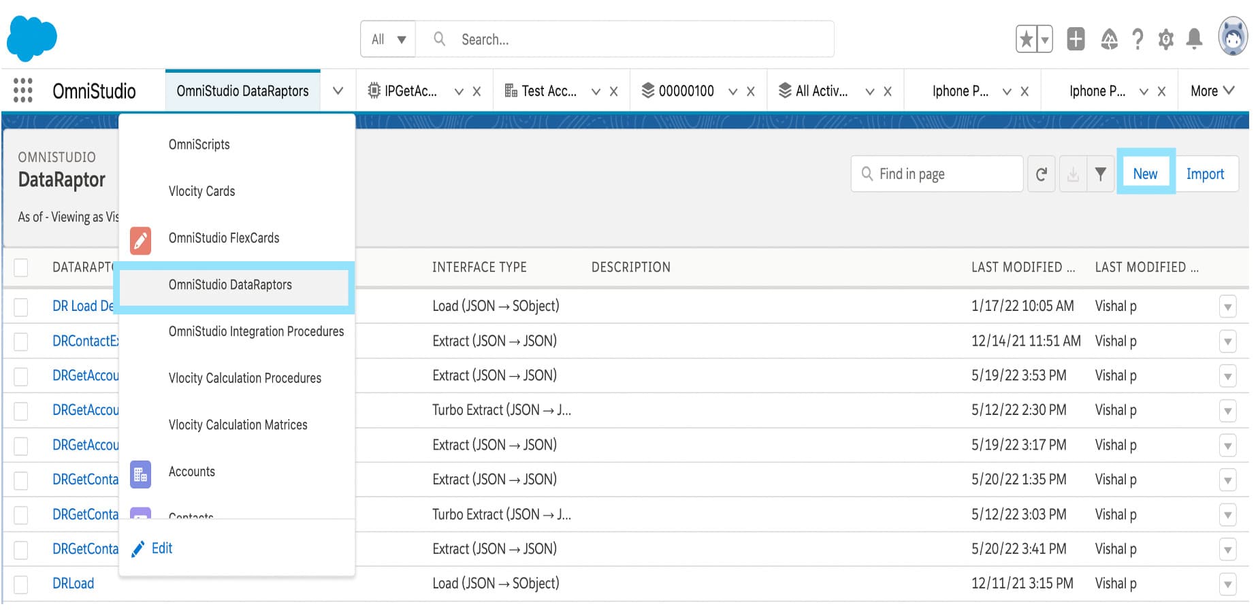Sort by Interface Type column header
The height and width of the screenshot is (615, 1258).
click(479, 267)
